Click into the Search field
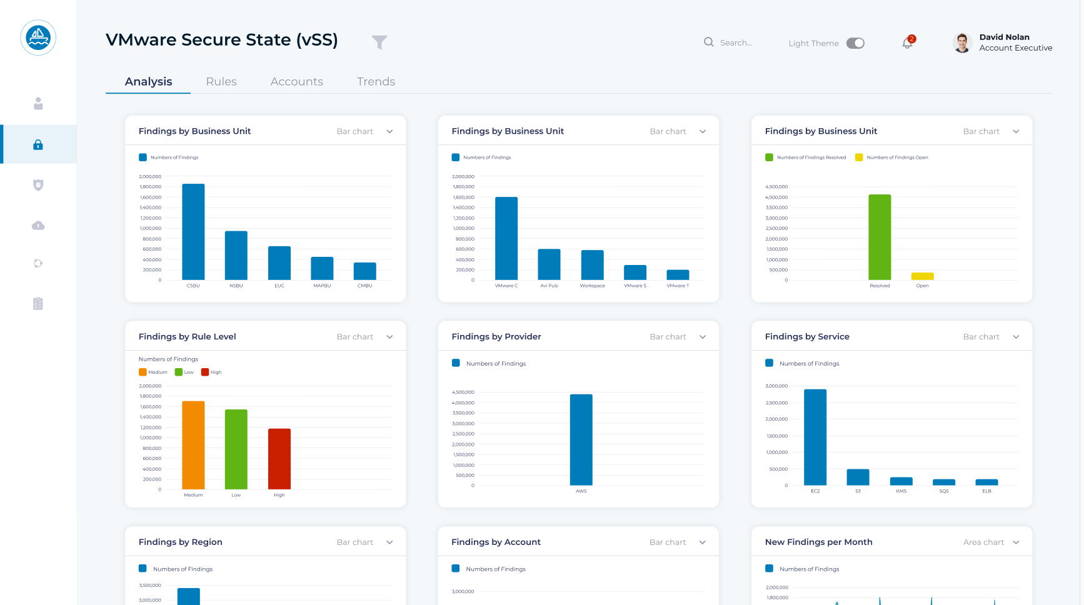This screenshot has height=605, width=1084. tap(736, 43)
